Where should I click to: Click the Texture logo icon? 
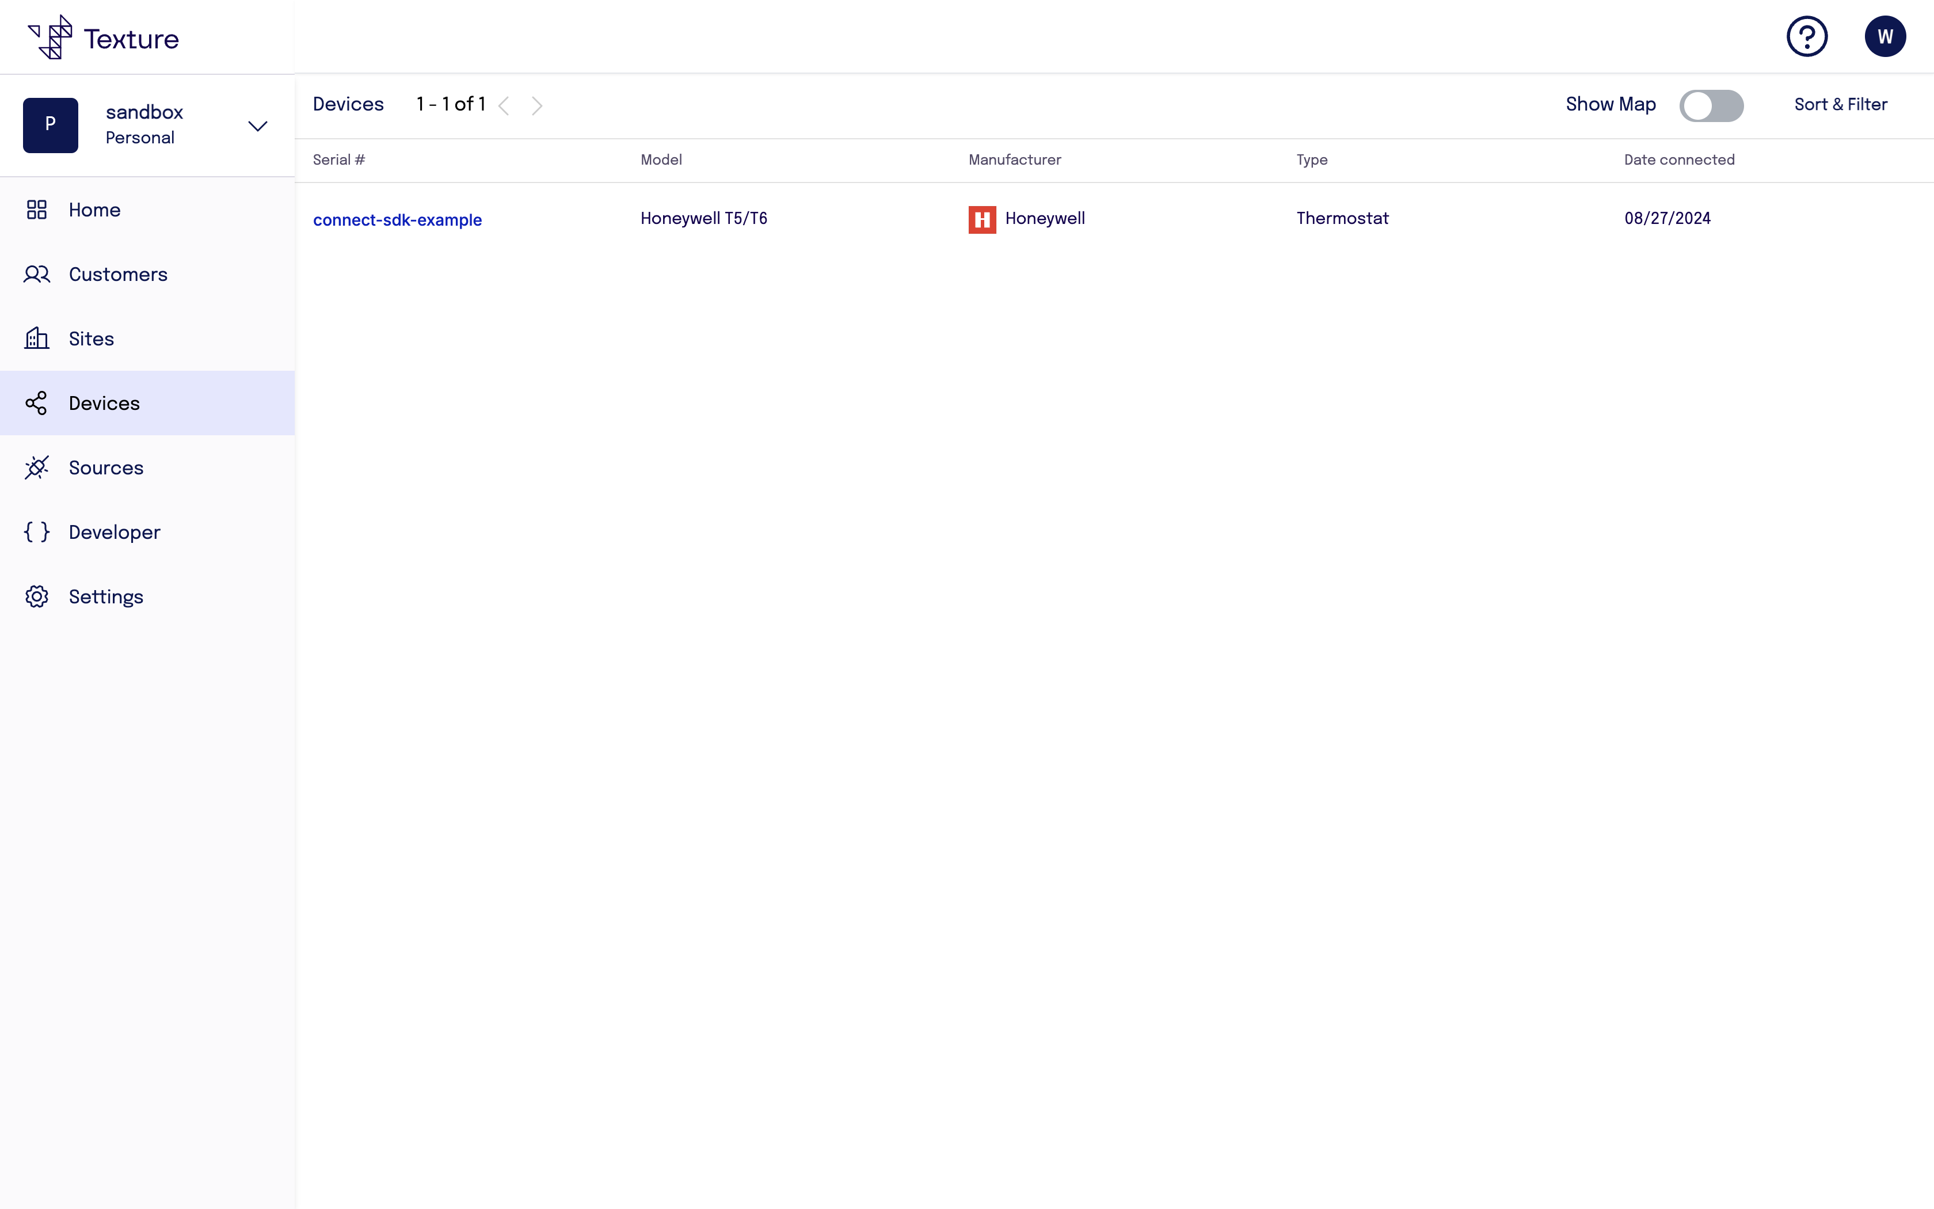pos(50,37)
